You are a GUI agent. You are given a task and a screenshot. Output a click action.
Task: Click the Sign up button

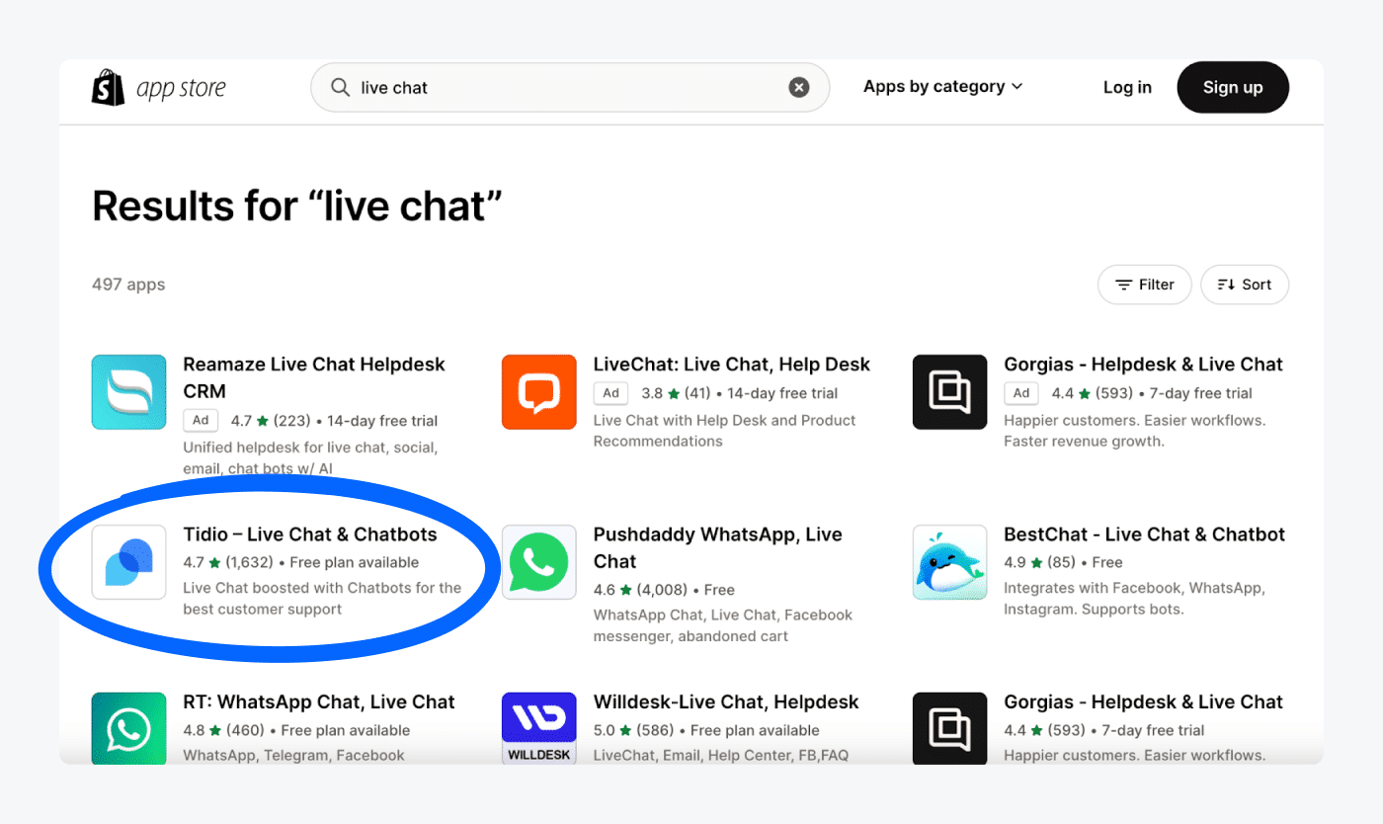(1233, 87)
